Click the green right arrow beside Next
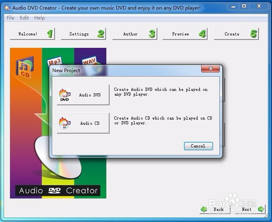 [261, 209]
